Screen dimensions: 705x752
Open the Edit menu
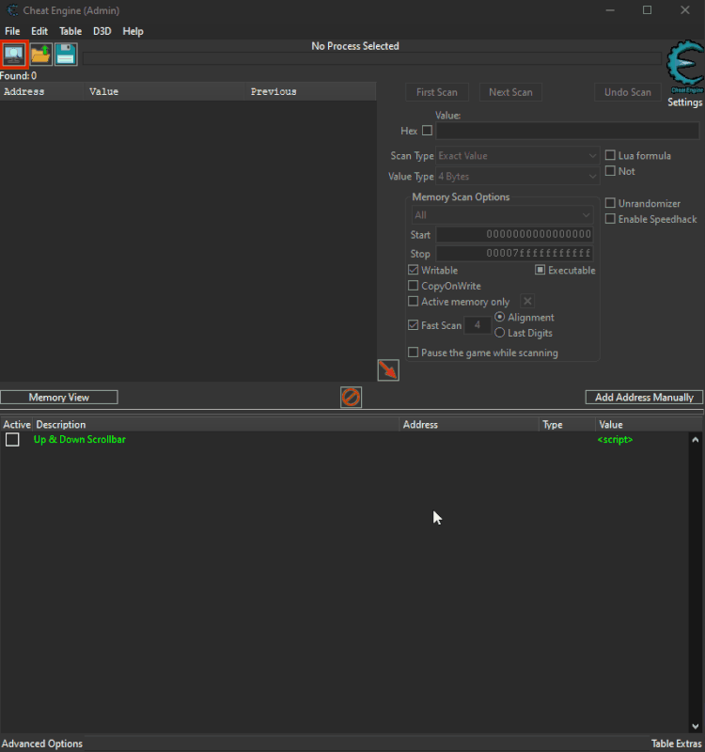pos(39,31)
